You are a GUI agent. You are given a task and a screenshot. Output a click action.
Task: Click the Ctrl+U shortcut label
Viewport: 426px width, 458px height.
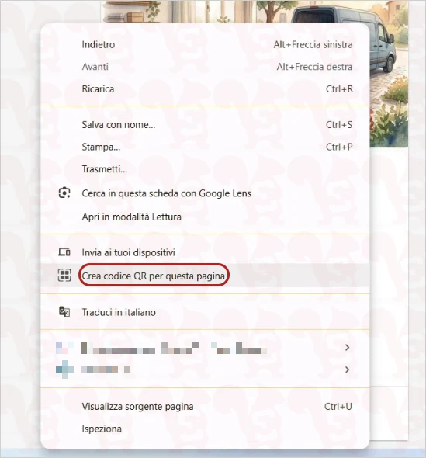[x=338, y=406]
